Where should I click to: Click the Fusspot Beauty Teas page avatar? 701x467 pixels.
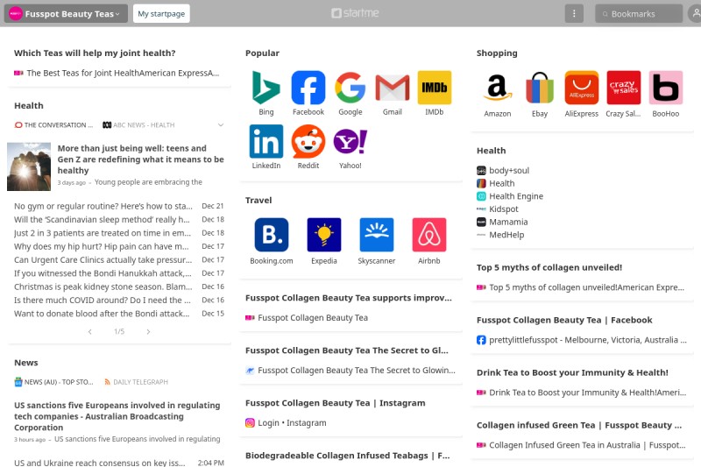[16, 14]
